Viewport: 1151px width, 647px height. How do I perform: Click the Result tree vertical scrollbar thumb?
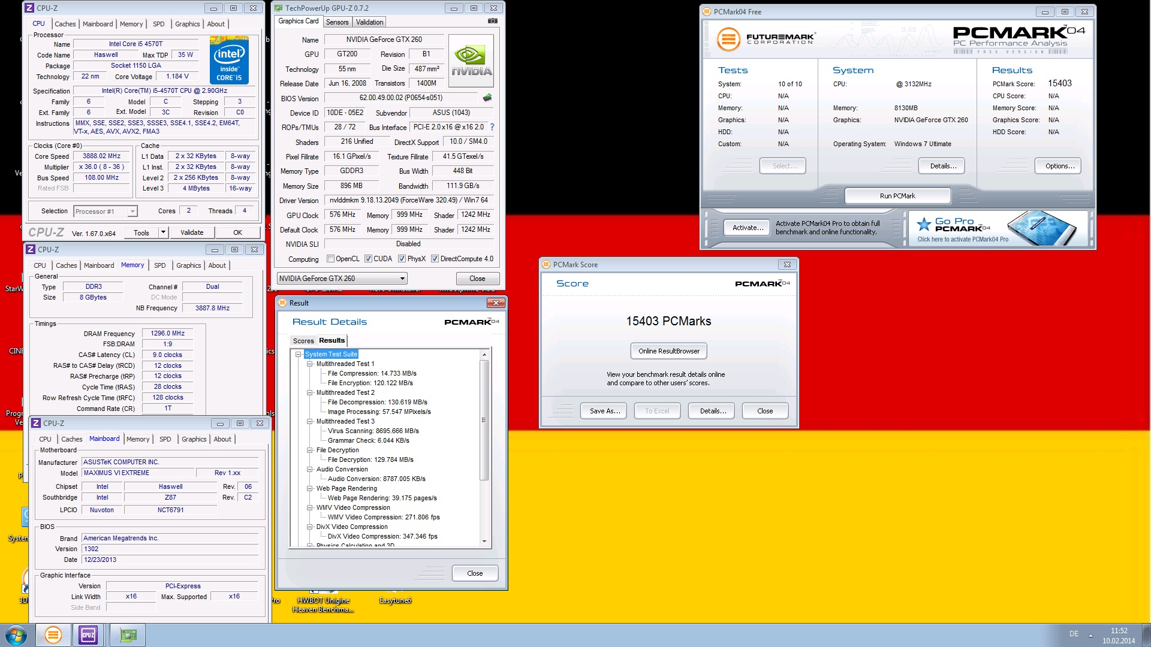pyautogui.click(x=484, y=420)
